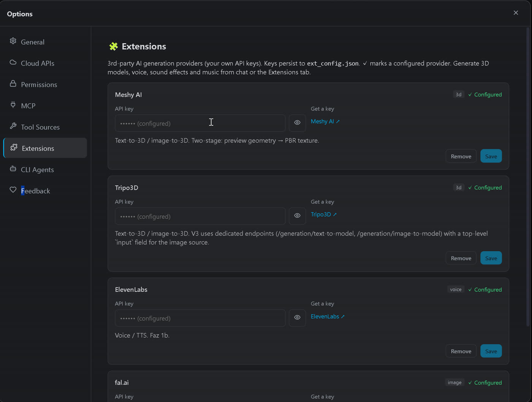Click the green puzzle icon beside Extensions heading
Image resolution: width=532 pixels, height=402 pixels.
pyautogui.click(x=113, y=46)
